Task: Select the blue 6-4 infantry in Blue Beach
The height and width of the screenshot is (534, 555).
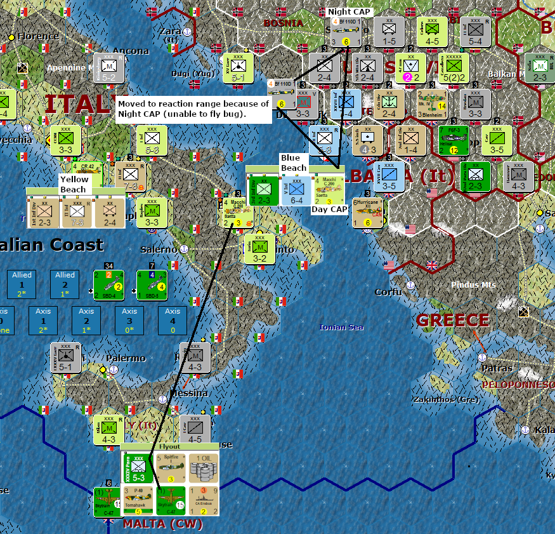Action: coord(296,190)
